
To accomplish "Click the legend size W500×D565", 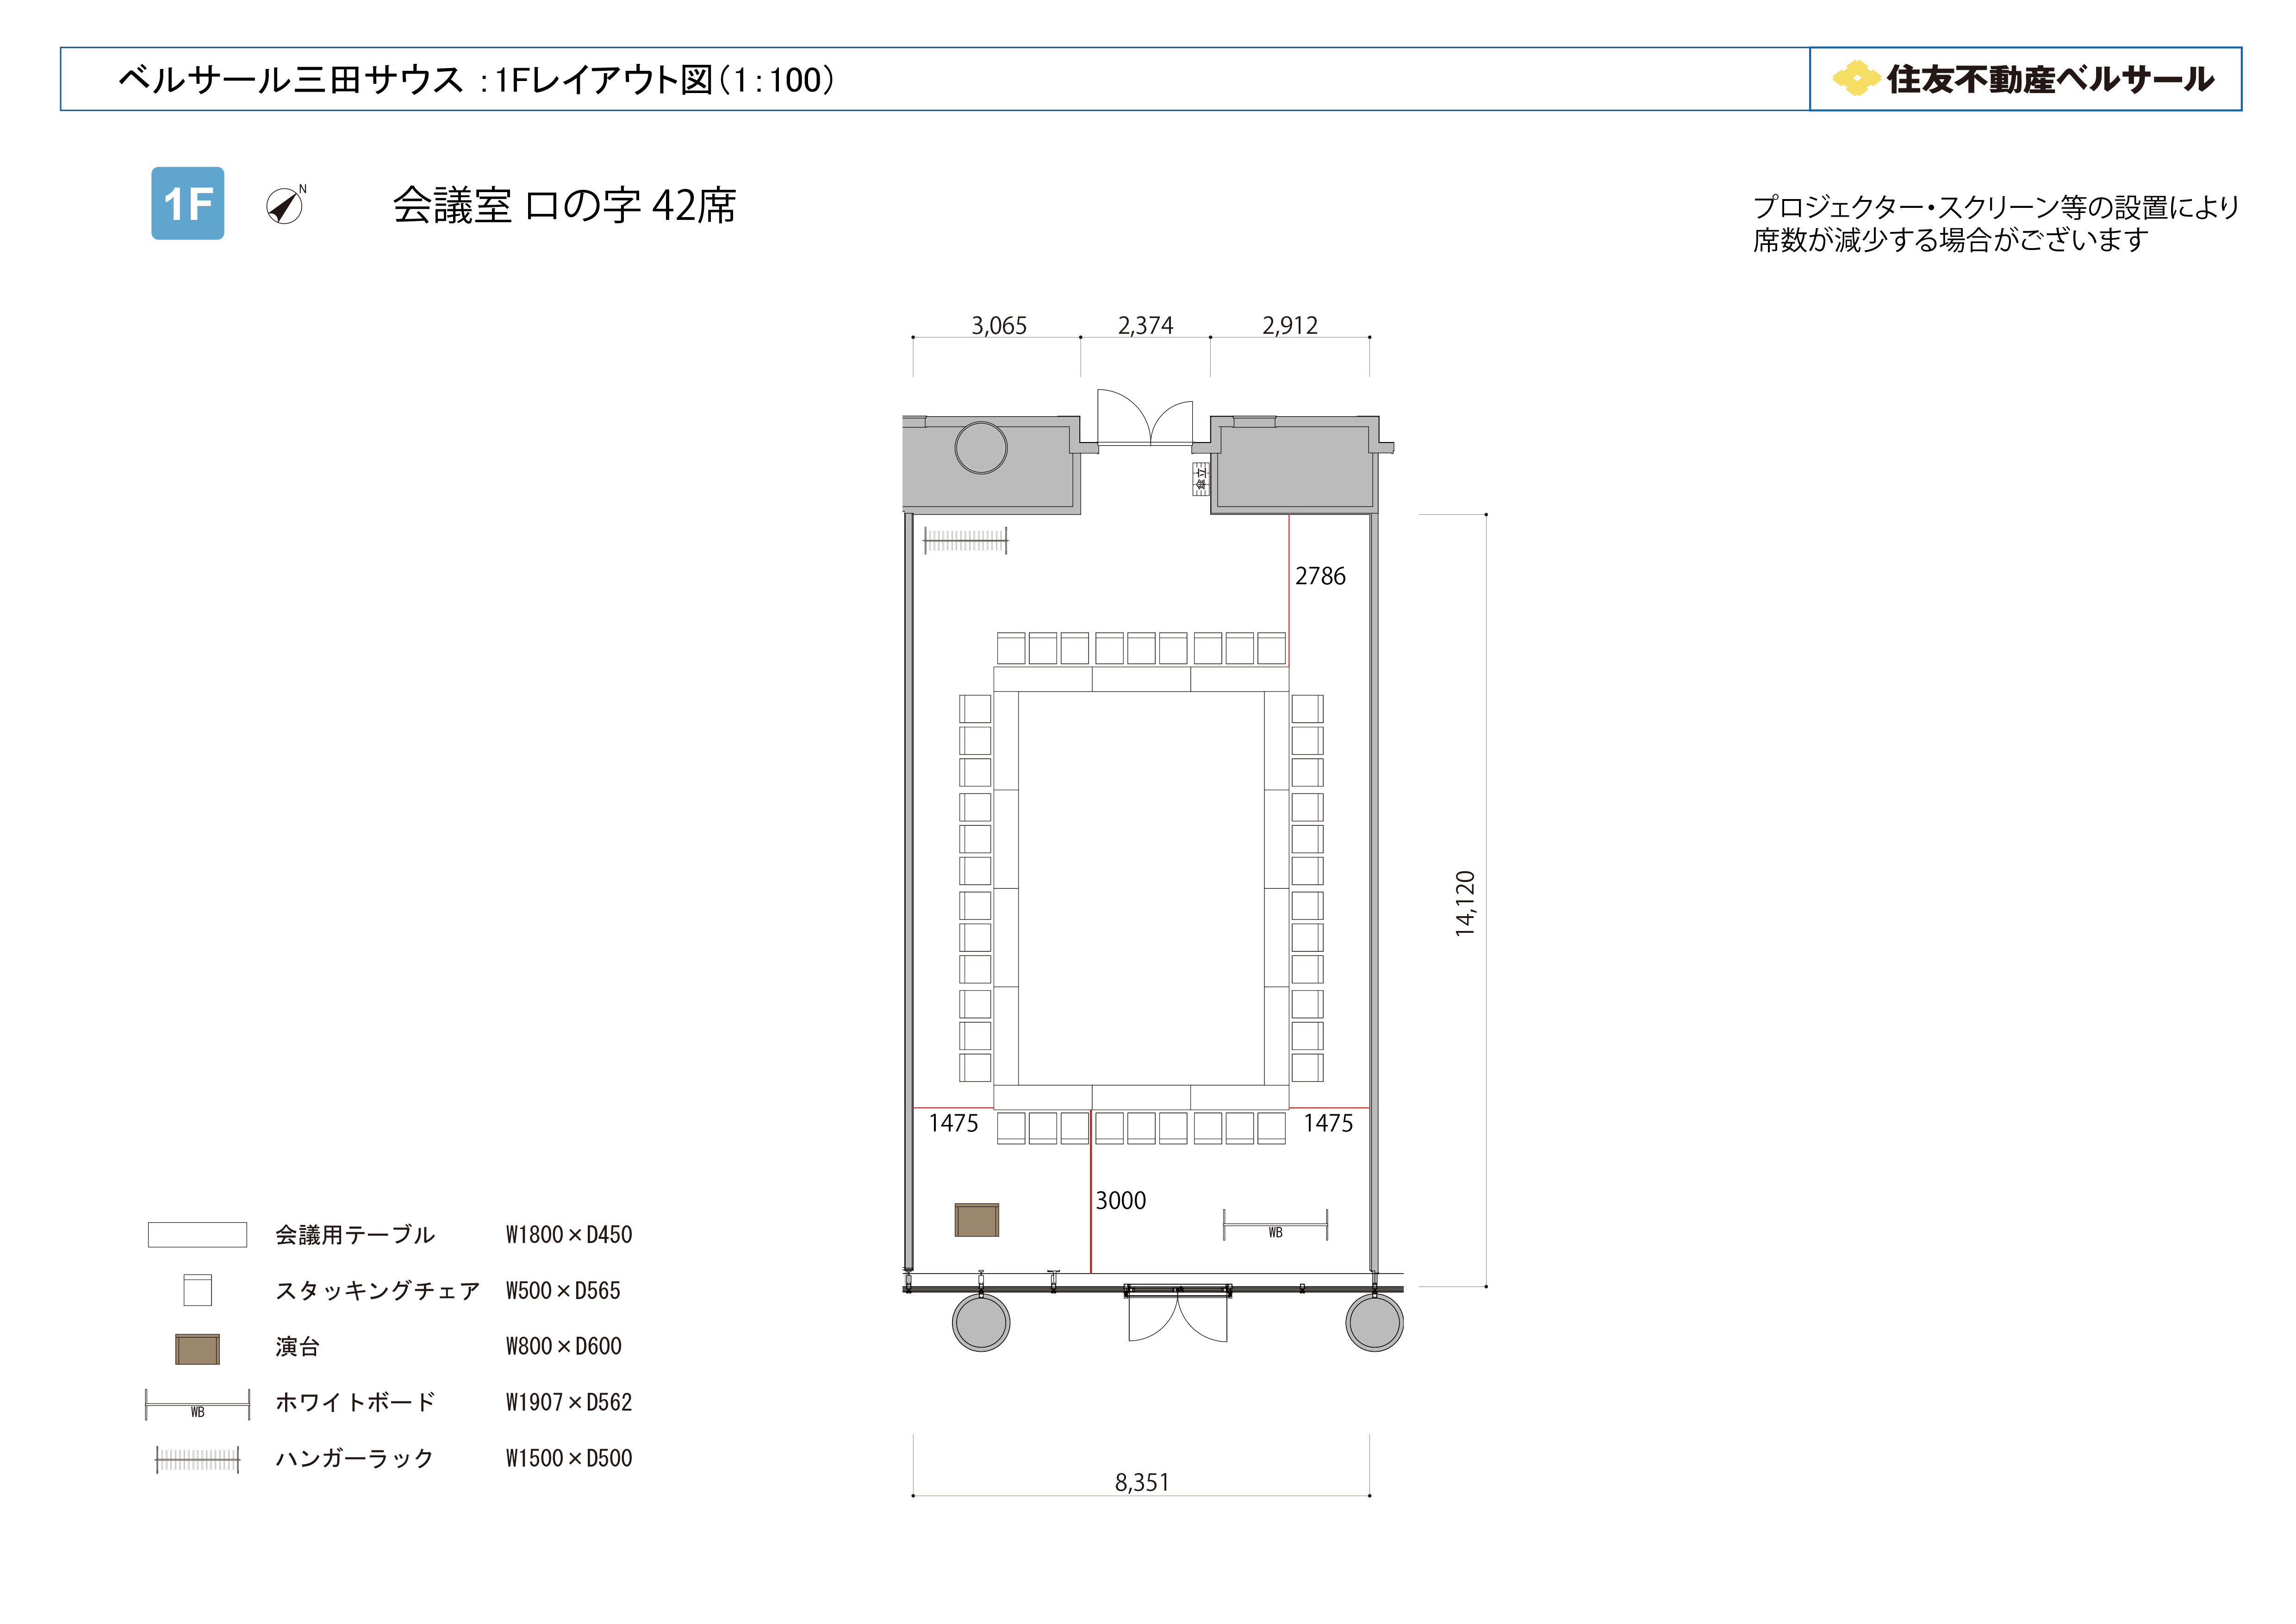I will [x=563, y=1291].
